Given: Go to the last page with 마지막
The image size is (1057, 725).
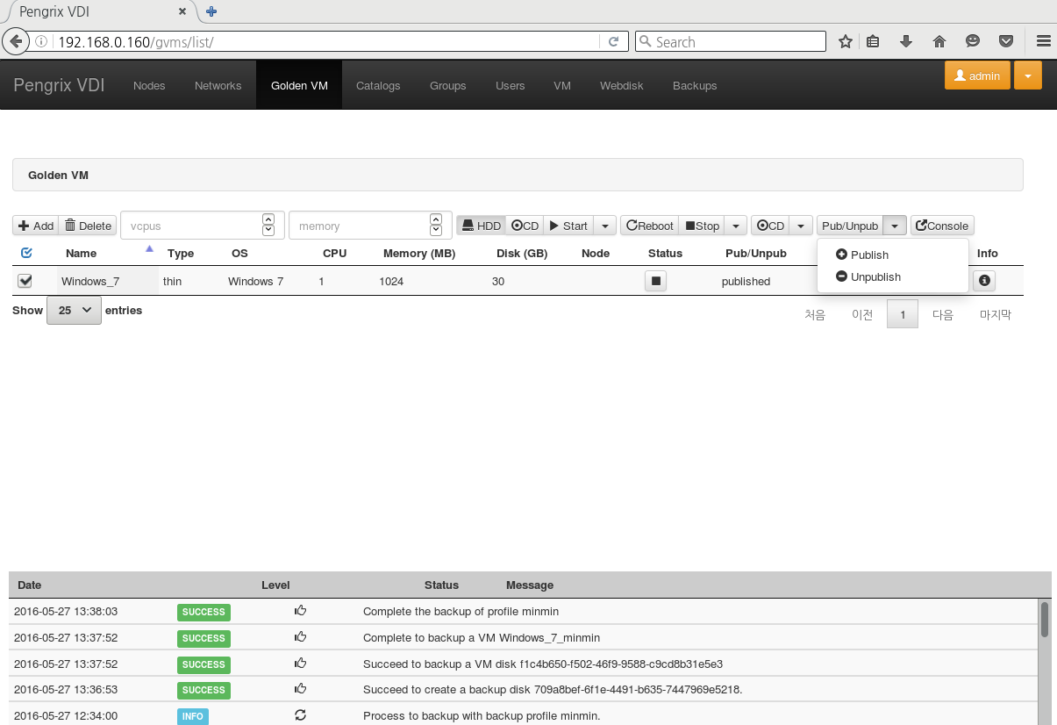Looking at the screenshot, I should tap(996, 314).
